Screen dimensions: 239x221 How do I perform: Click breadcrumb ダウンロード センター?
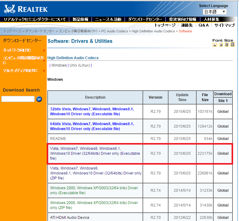coord(40,31)
